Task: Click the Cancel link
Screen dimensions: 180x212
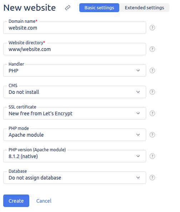Action: click(x=44, y=201)
